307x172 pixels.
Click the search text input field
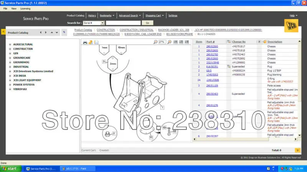(123, 23)
